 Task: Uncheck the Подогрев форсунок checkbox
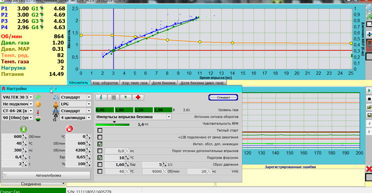point(100,158)
